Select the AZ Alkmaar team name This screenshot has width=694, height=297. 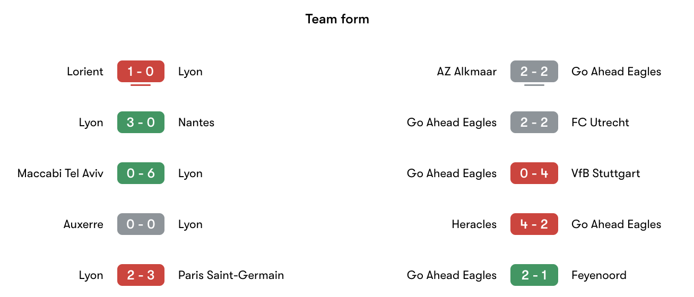coord(467,72)
